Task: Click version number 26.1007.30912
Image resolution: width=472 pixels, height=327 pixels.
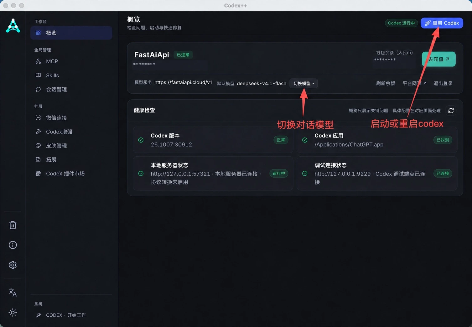Action: 171,144
